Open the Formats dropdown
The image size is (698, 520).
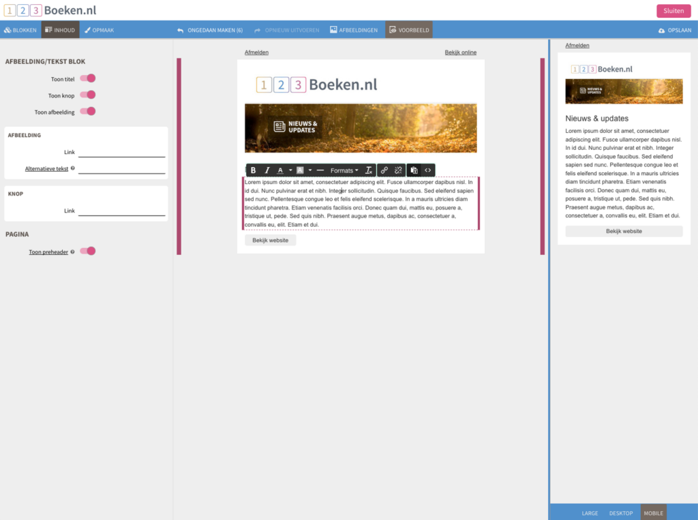(x=344, y=170)
